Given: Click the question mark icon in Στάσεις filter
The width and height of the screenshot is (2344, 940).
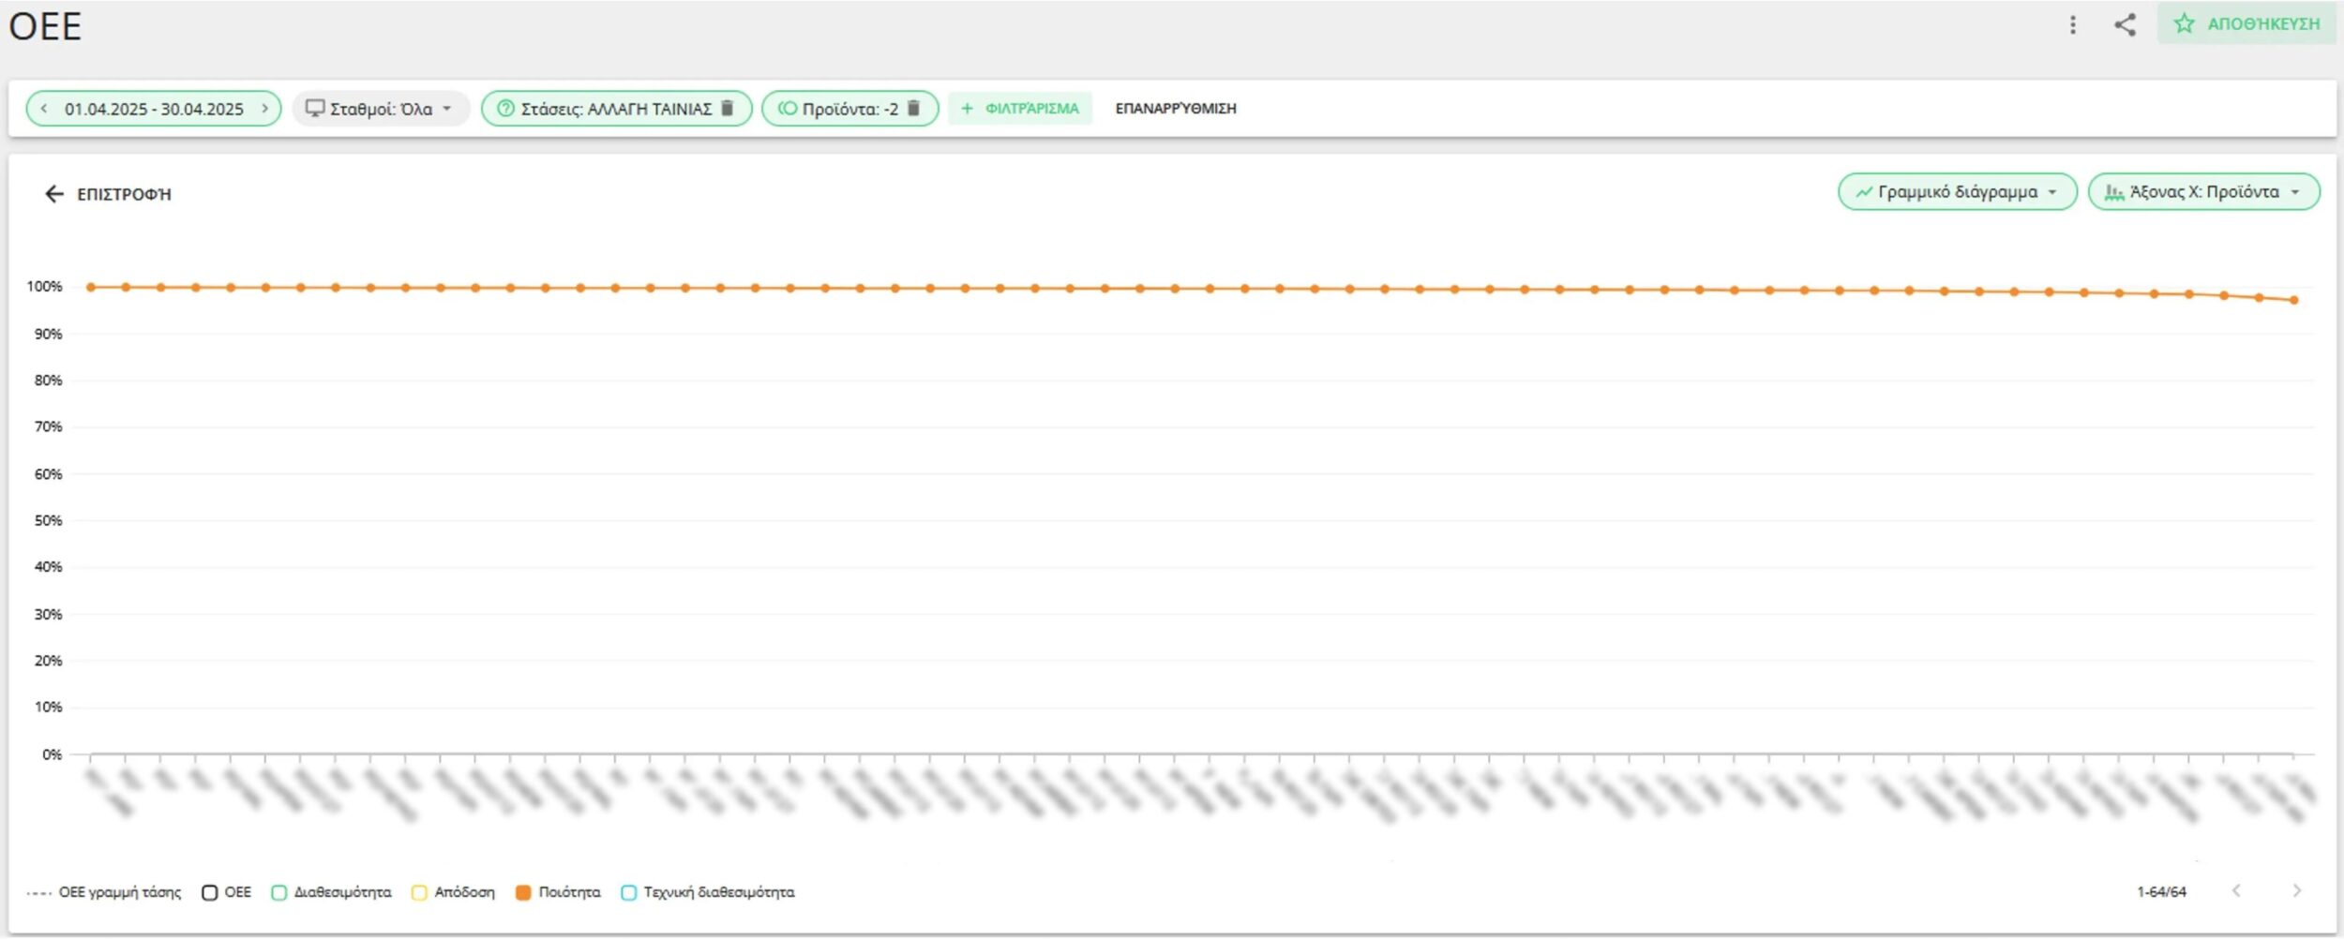Looking at the screenshot, I should point(504,108).
